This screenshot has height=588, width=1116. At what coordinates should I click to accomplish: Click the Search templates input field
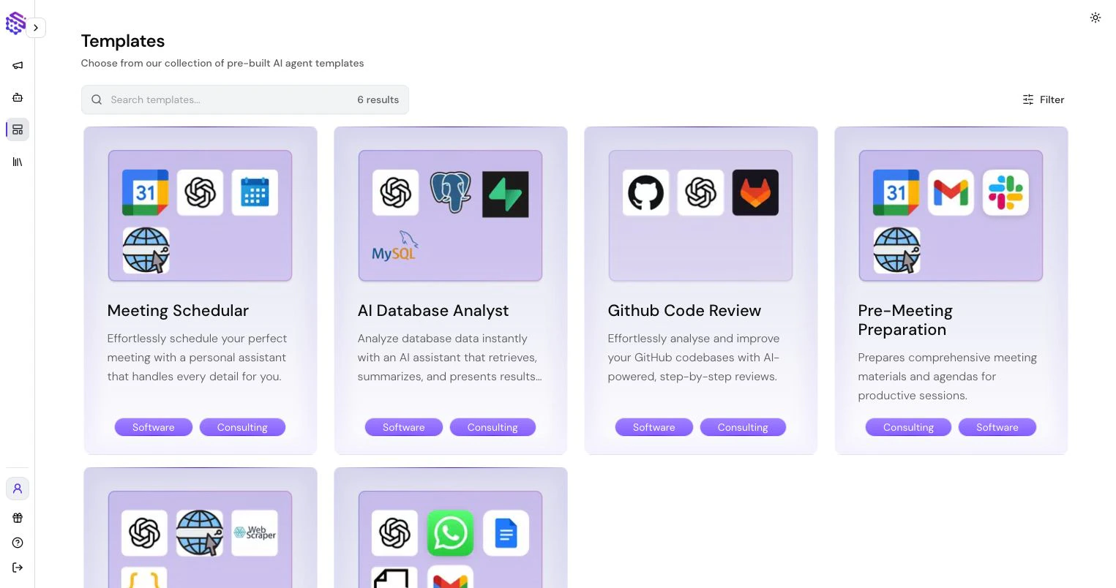click(x=245, y=99)
